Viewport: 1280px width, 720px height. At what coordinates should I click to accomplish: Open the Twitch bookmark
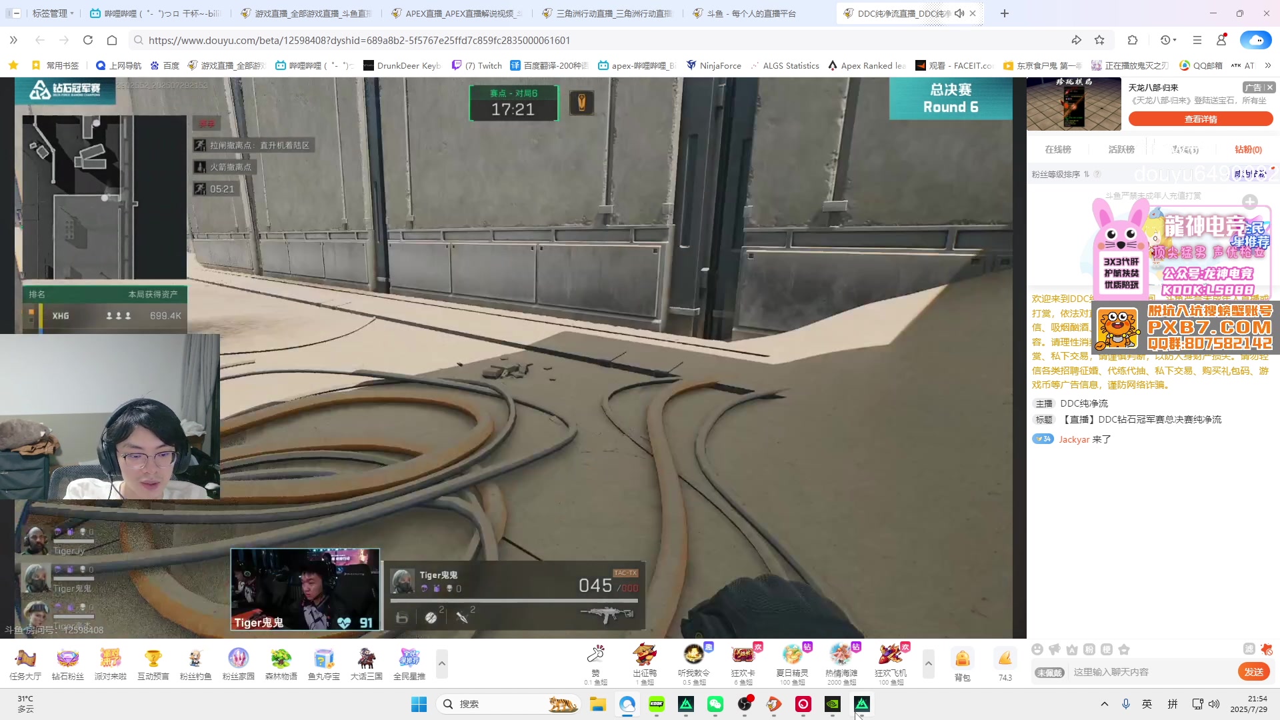click(x=477, y=65)
